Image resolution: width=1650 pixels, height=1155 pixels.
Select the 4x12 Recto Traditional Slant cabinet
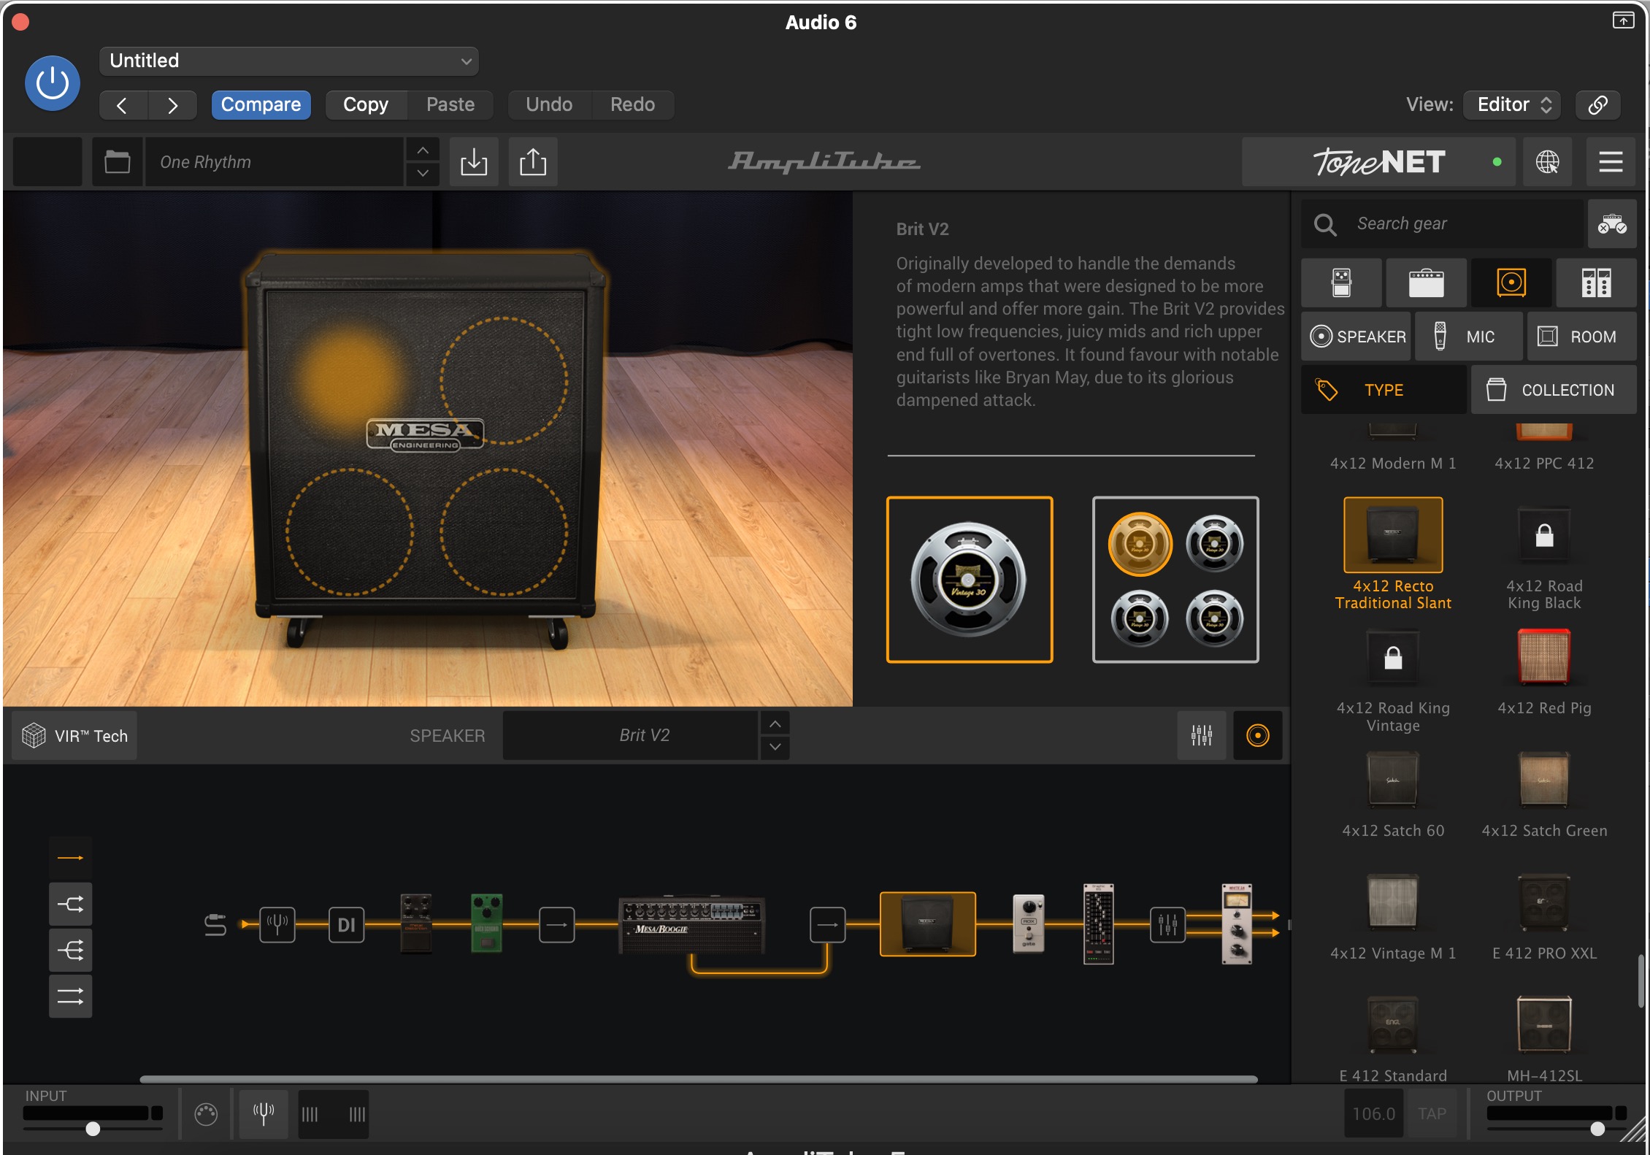click(1393, 553)
